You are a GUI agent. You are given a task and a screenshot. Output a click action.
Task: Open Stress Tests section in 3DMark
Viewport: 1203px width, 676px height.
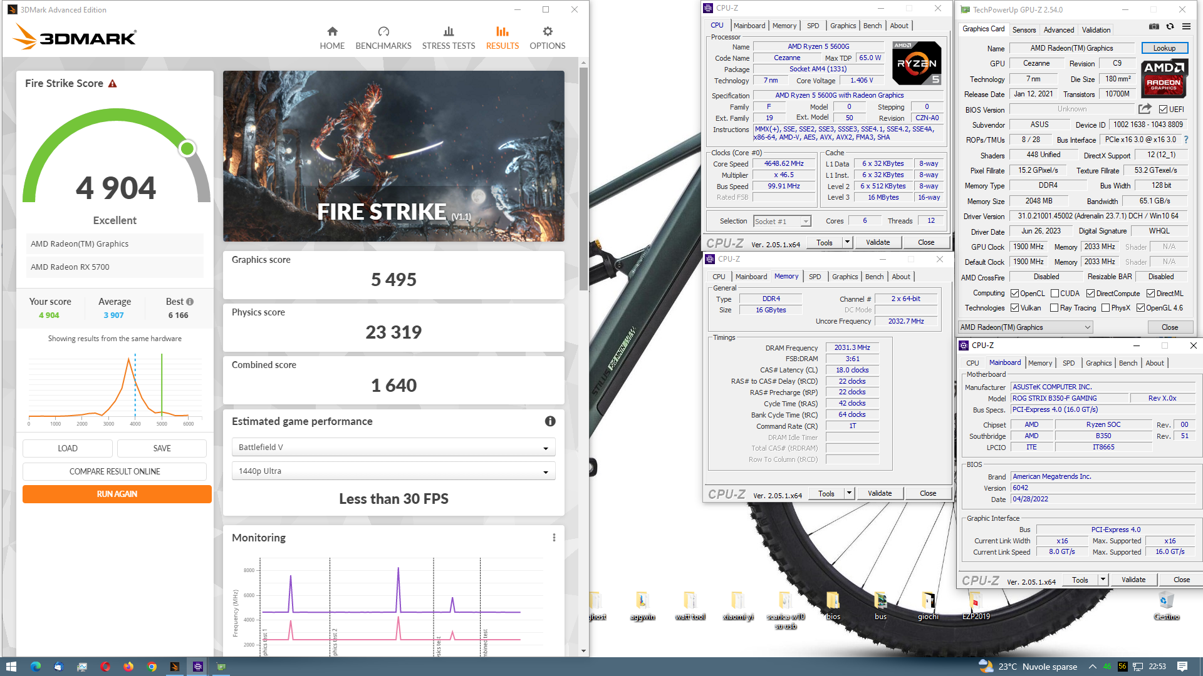(449, 38)
